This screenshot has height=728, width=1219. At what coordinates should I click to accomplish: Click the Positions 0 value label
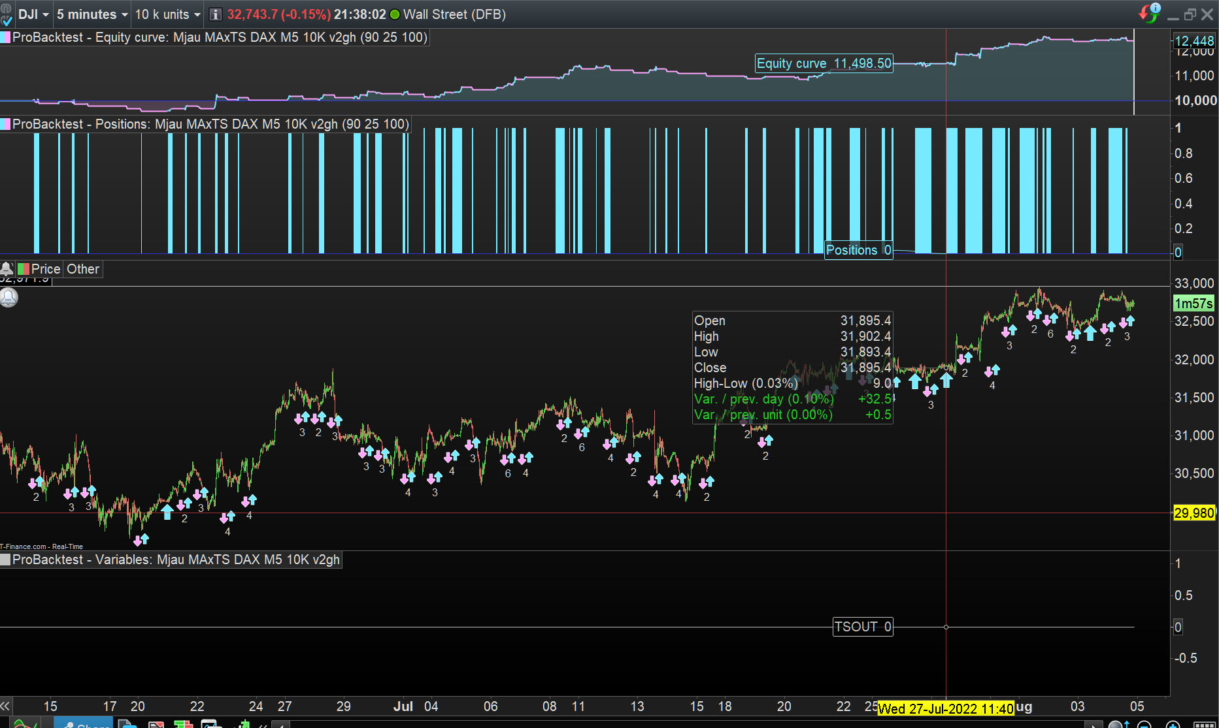(x=858, y=250)
